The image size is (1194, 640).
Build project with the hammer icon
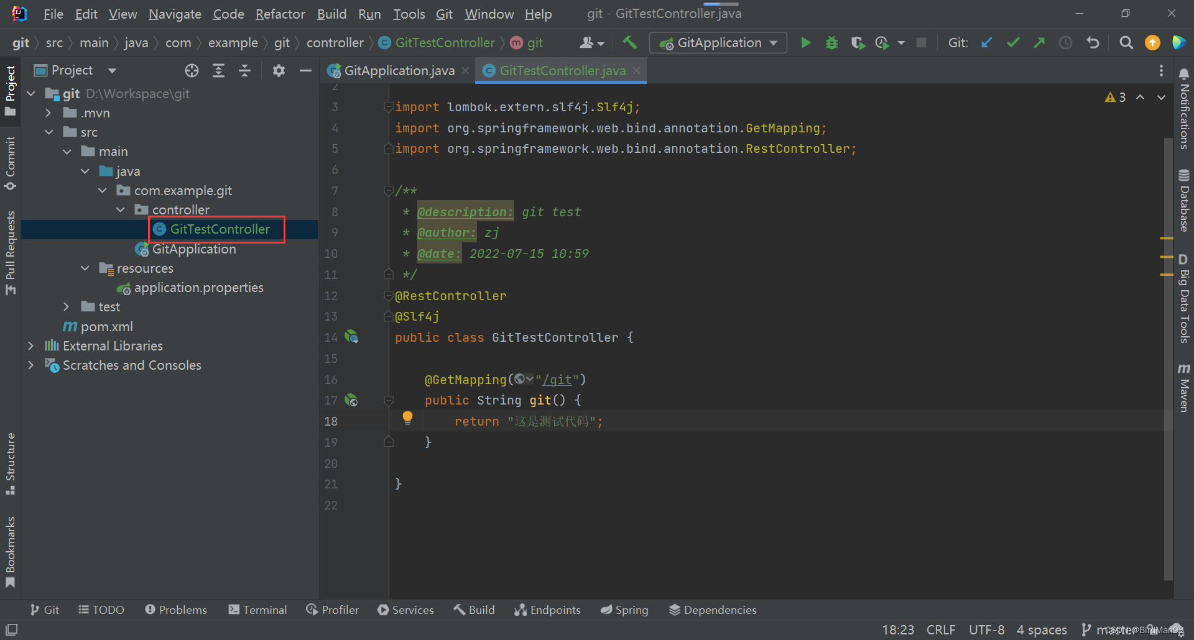629,43
